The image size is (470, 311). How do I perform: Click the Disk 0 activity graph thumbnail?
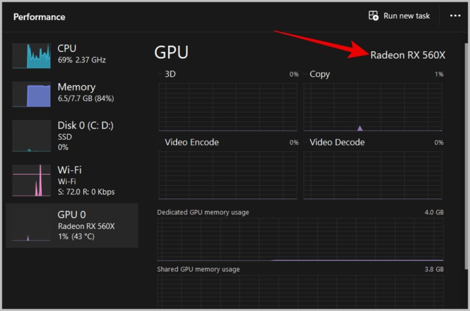pyautogui.click(x=31, y=136)
